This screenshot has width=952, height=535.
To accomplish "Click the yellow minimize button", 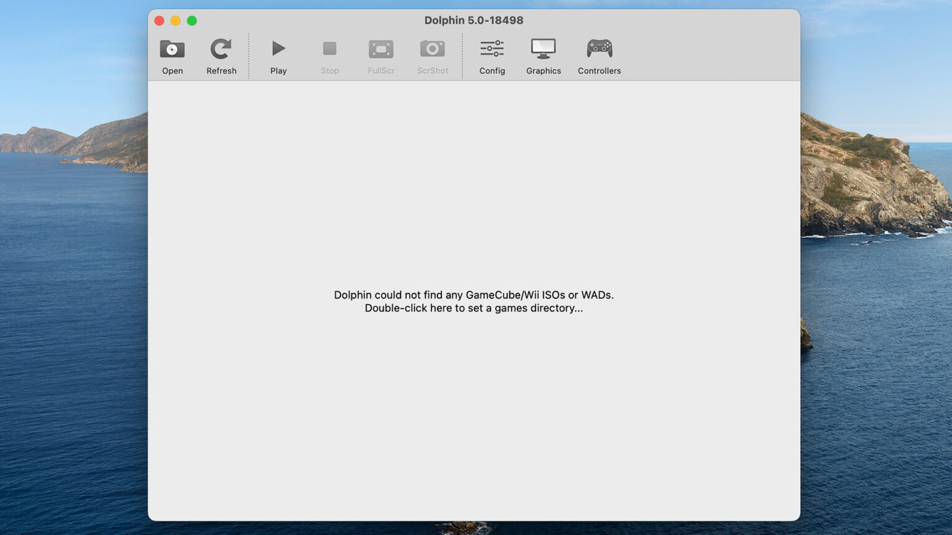I will (x=176, y=20).
